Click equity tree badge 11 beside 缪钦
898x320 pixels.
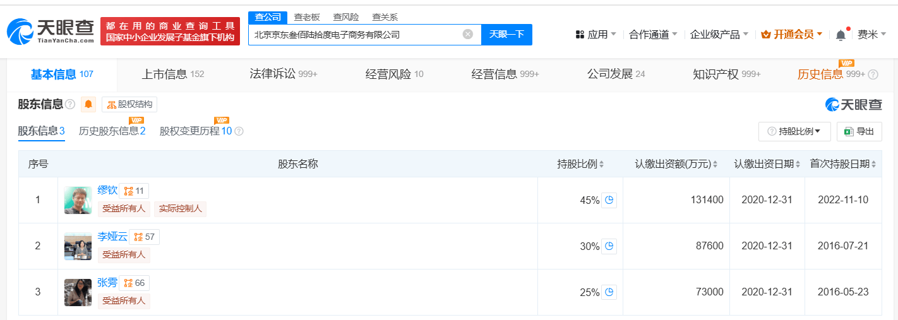coord(134,191)
